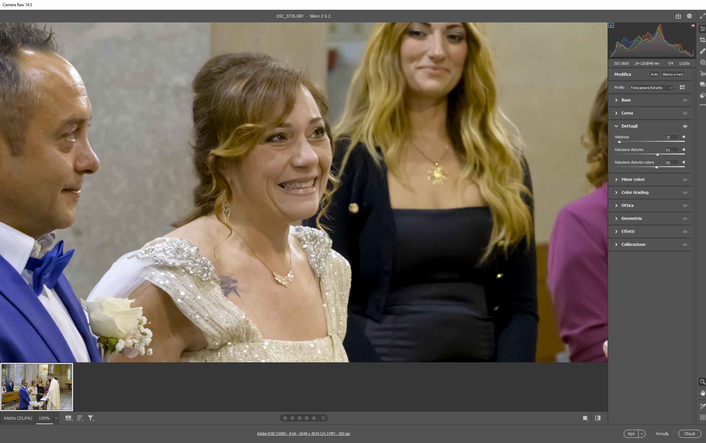This screenshot has width=706, height=443.
Task: Expand Riduzione disturbo extra options triangle
Action: click(684, 150)
